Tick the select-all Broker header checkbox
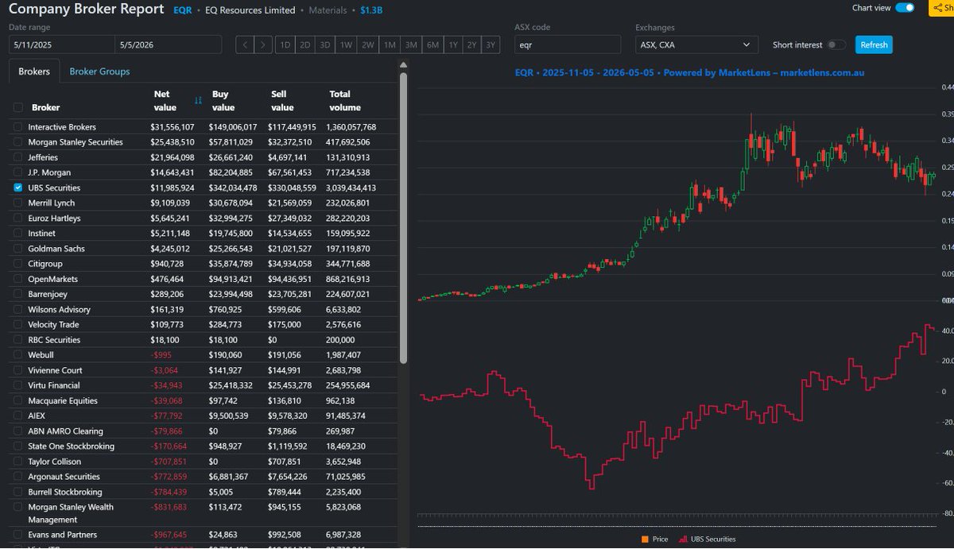Viewport: 954px width, 549px height. pos(18,107)
